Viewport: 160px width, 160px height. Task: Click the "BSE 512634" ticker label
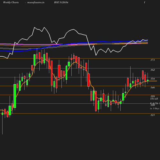[61, 2]
